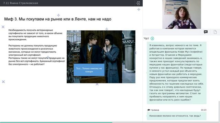
Task: Click the blue 'Тссс...Только никому не говори' box
Action: click(89, 70)
